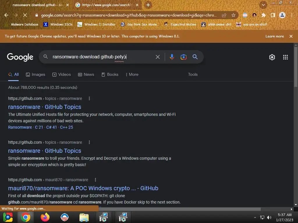
Task: Launch Firefox from the taskbar
Action: (45, 217)
